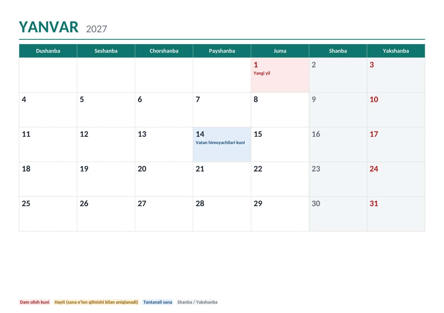Image resolution: width=444 pixels, height=313 pixels.
Task: Click the grey date 30
Action: point(316,204)
